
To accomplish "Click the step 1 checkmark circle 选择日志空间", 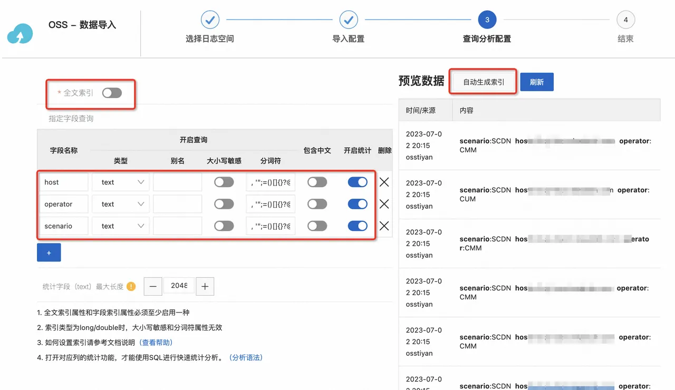I will pos(210,20).
